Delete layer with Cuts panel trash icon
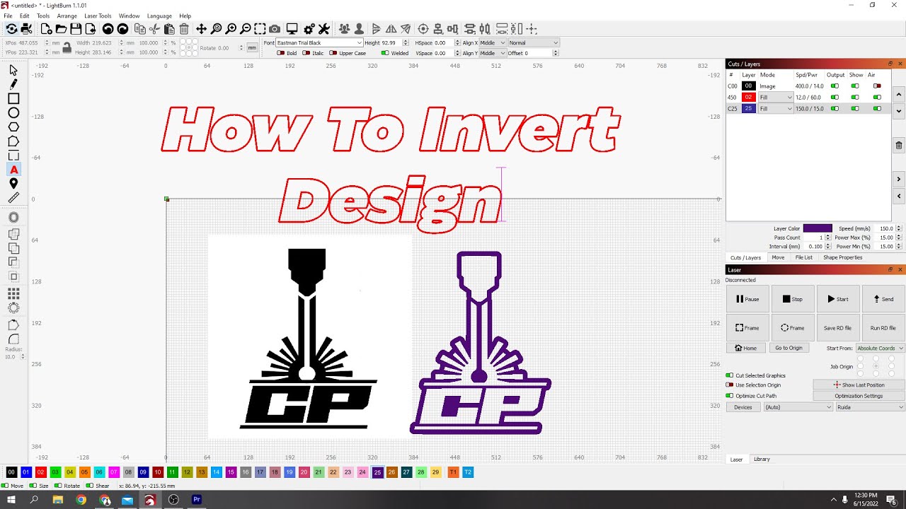Image resolution: width=906 pixels, height=509 pixels. tap(899, 145)
